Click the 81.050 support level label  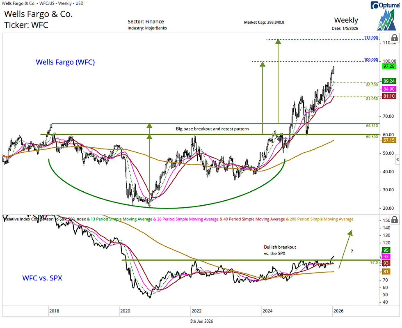pos(372,99)
